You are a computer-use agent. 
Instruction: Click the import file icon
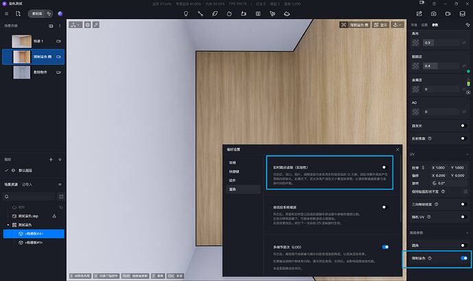(x=18, y=14)
